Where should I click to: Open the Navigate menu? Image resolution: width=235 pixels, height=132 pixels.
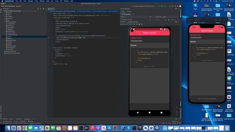30,1
